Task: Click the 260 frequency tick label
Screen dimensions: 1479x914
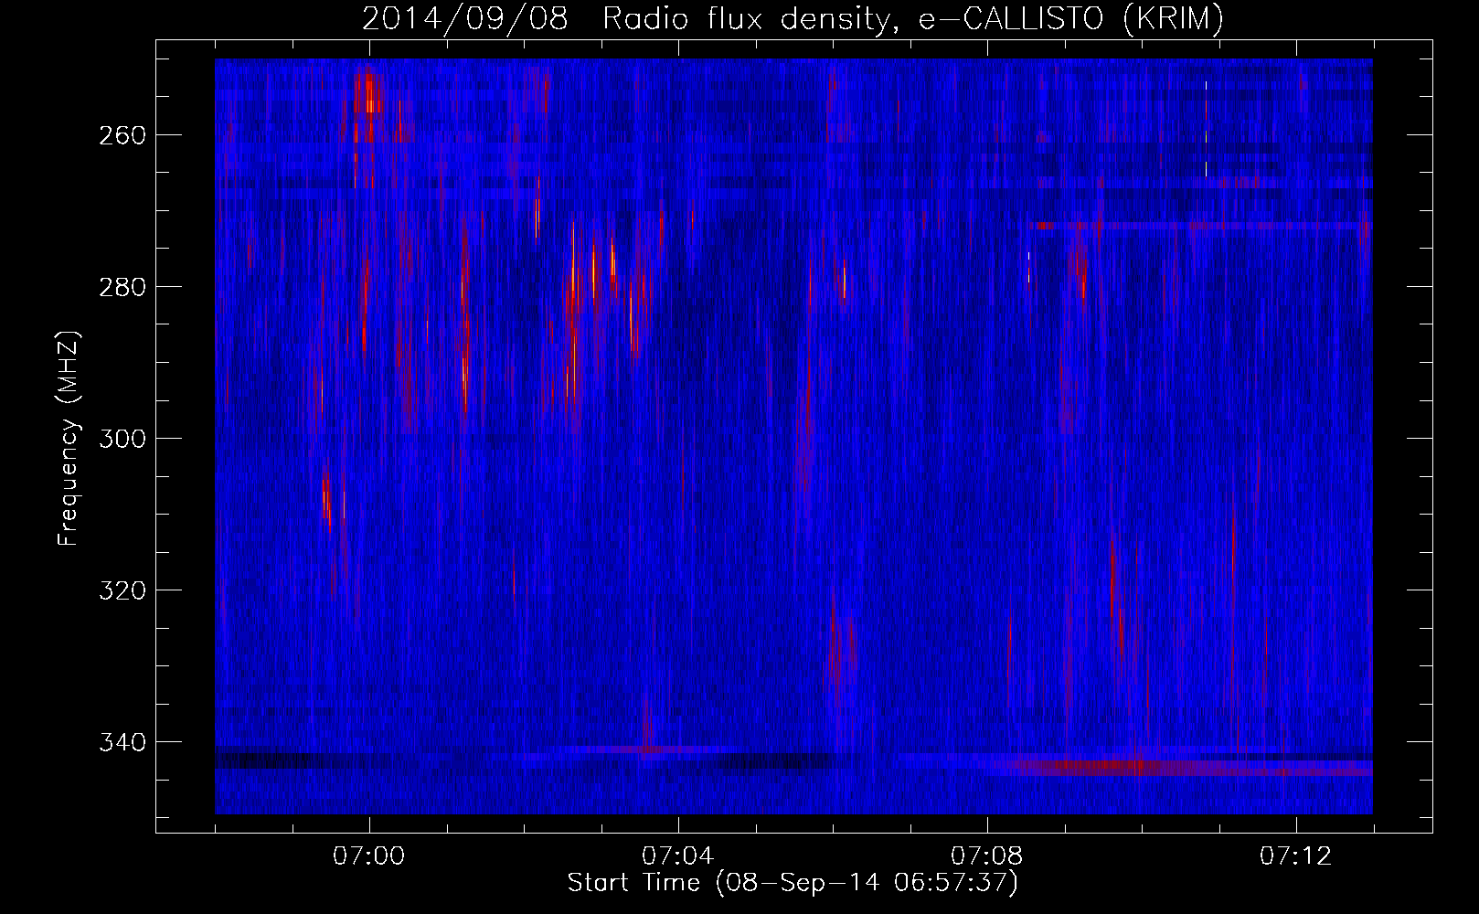Action: click(121, 135)
